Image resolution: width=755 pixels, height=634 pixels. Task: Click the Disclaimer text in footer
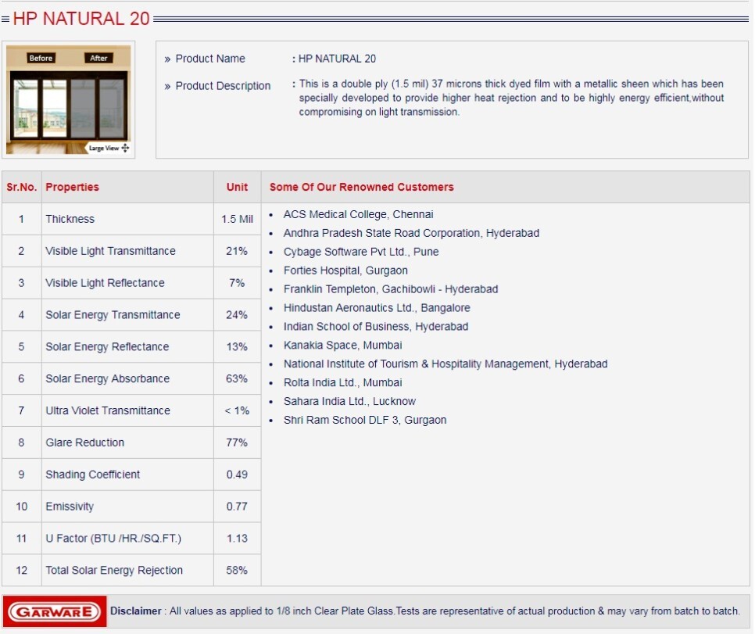tap(425, 611)
